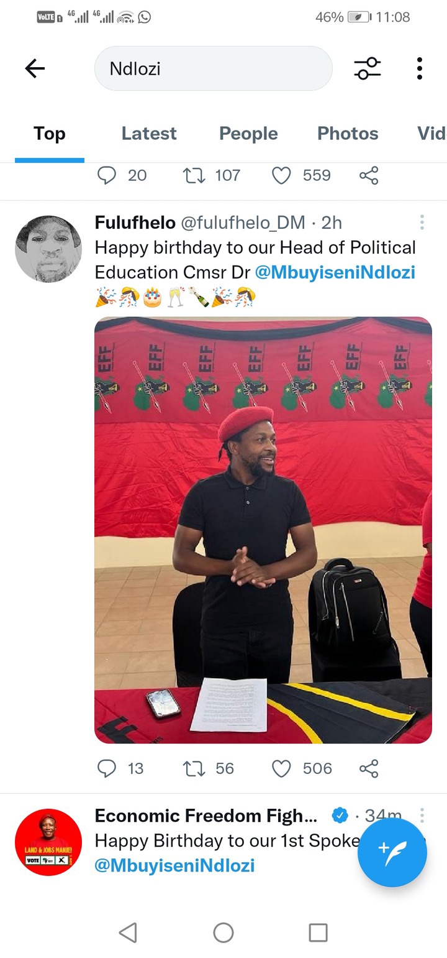Switch to the People tab

[248, 134]
